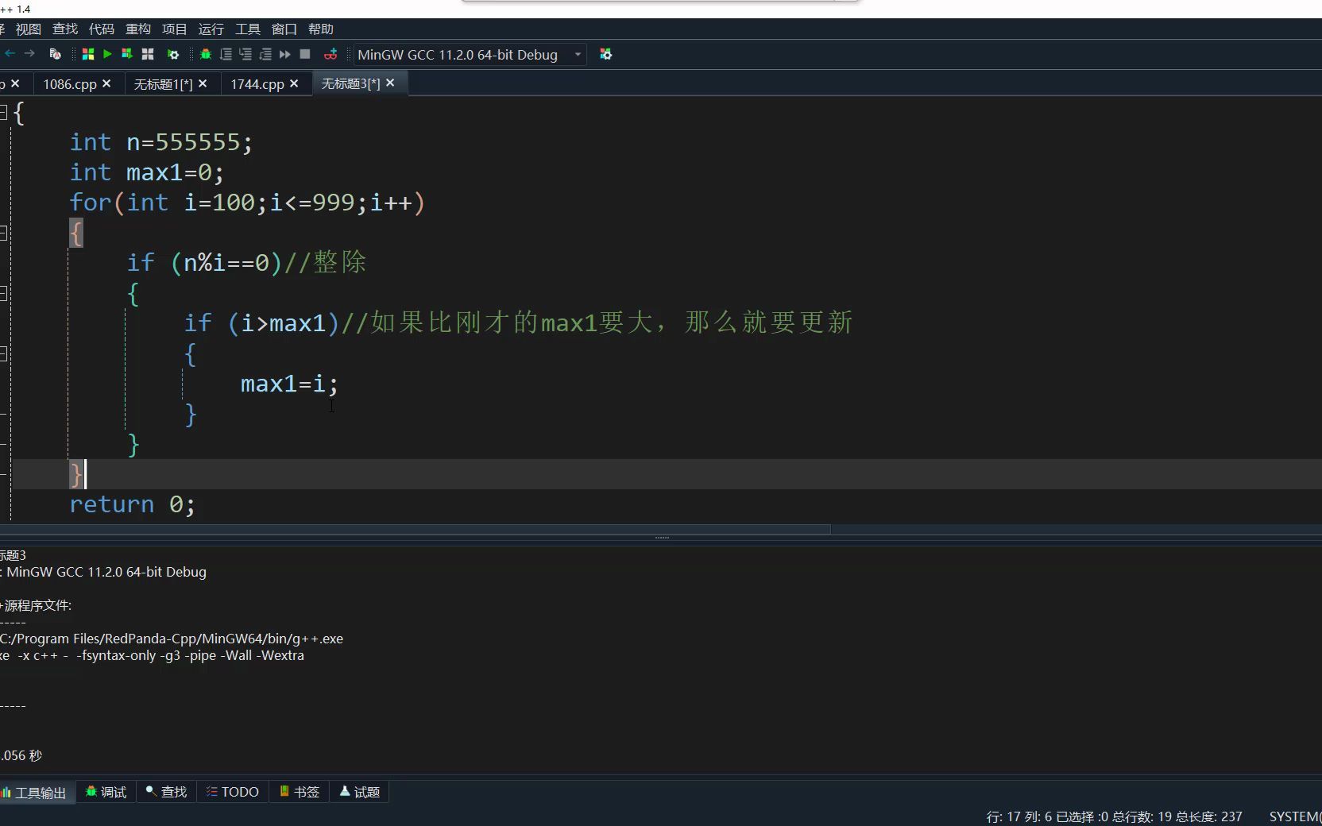Open the 书签 panel tab
This screenshot has width=1322, height=826.
coord(300,792)
